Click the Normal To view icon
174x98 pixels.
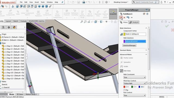click(13, 7)
